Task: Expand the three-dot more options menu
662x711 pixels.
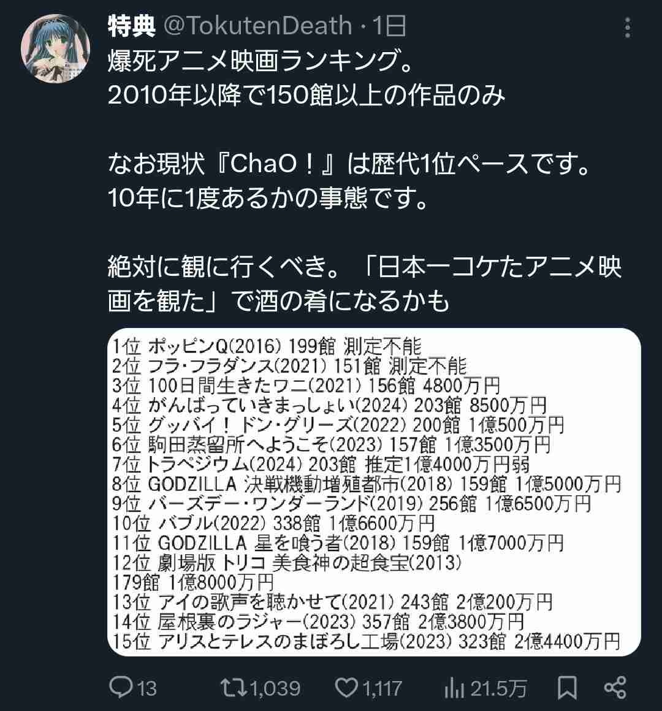Action: (628, 28)
